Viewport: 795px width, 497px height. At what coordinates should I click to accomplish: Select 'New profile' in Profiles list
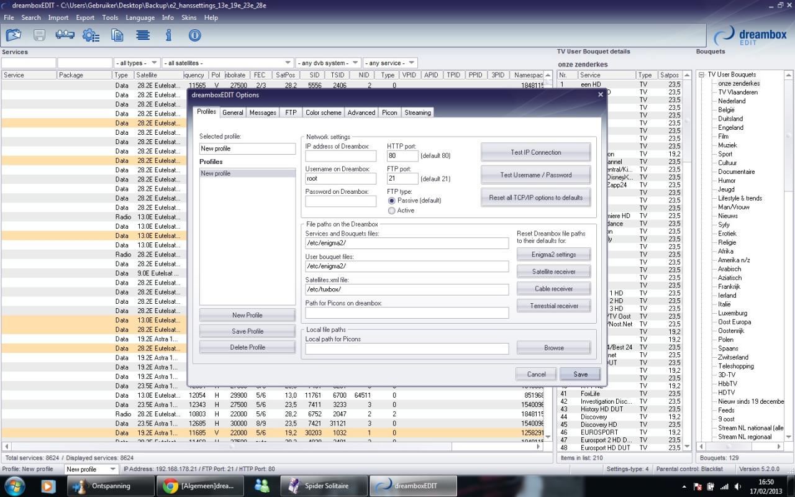point(247,173)
